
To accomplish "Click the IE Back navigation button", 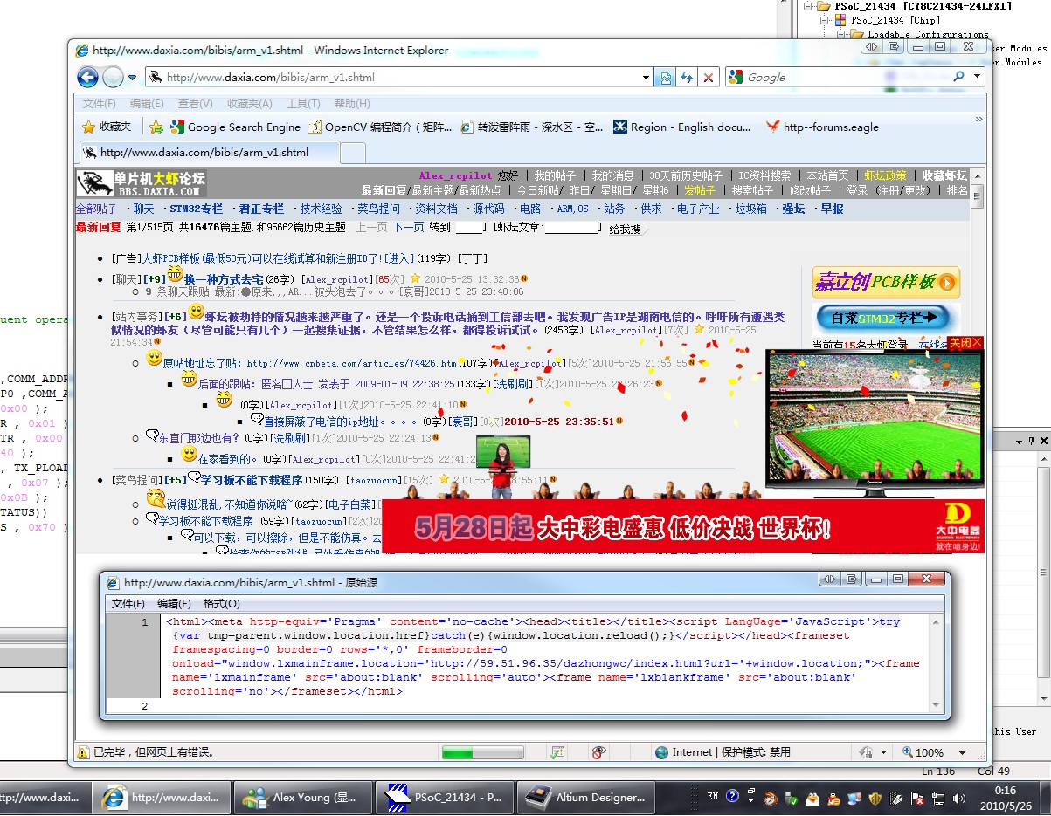I will 87,77.
